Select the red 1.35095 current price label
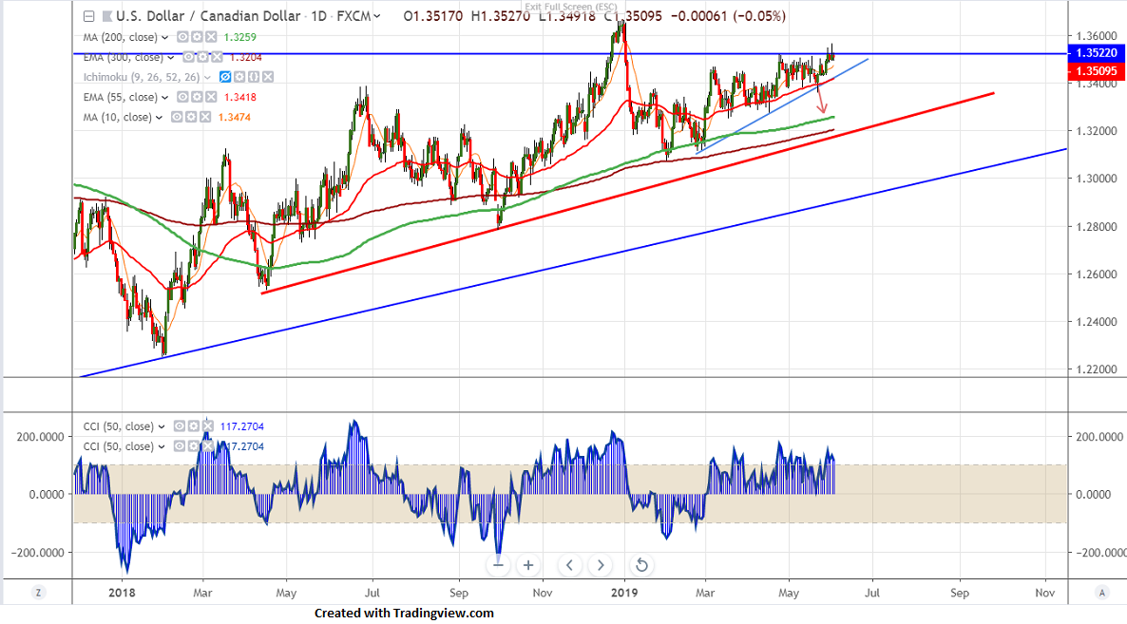This screenshot has width=1127, height=624. click(x=1096, y=71)
